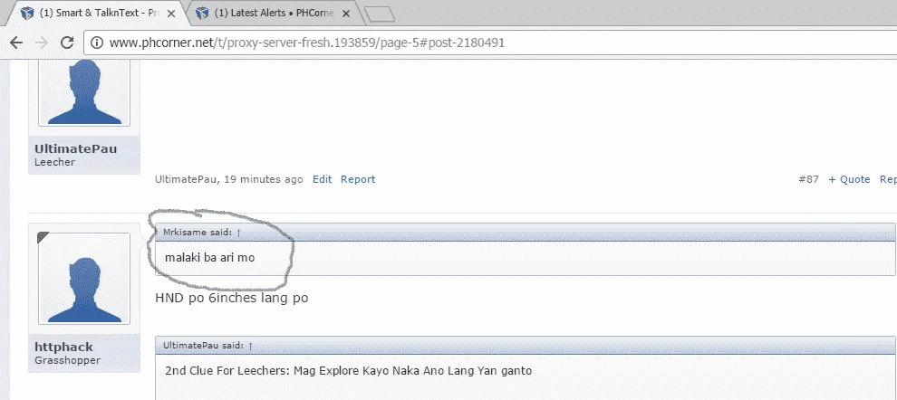Click UltimatePau author name in post footer
The image size is (897, 400).
186,179
